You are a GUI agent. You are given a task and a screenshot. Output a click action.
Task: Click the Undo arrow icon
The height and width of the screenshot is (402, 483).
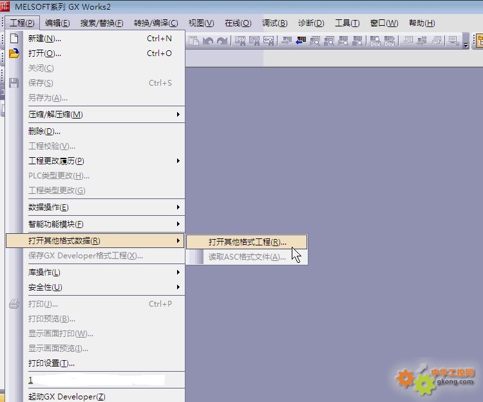208,41
